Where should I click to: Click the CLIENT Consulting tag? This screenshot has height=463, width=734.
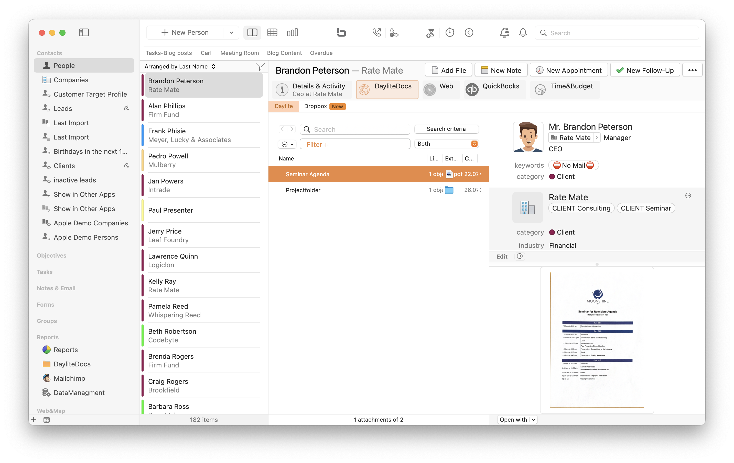point(581,208)
